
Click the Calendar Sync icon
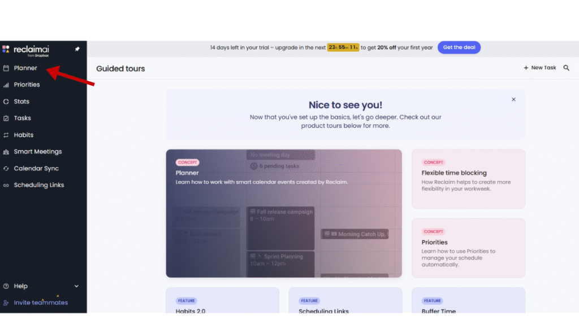6,169
